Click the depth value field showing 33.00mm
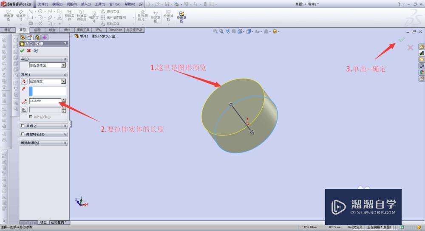425x231 pixels. pos(45,101)
